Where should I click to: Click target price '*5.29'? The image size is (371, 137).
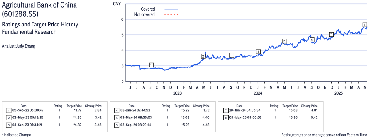click(x=186, y=110)
